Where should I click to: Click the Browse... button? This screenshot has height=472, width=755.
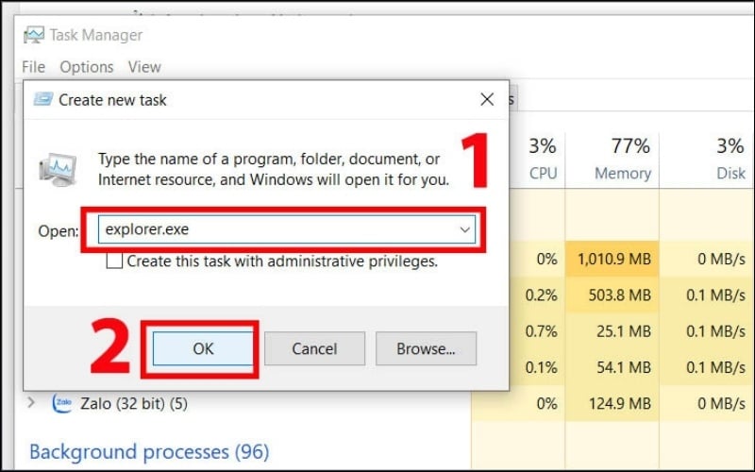pos(426,348)
